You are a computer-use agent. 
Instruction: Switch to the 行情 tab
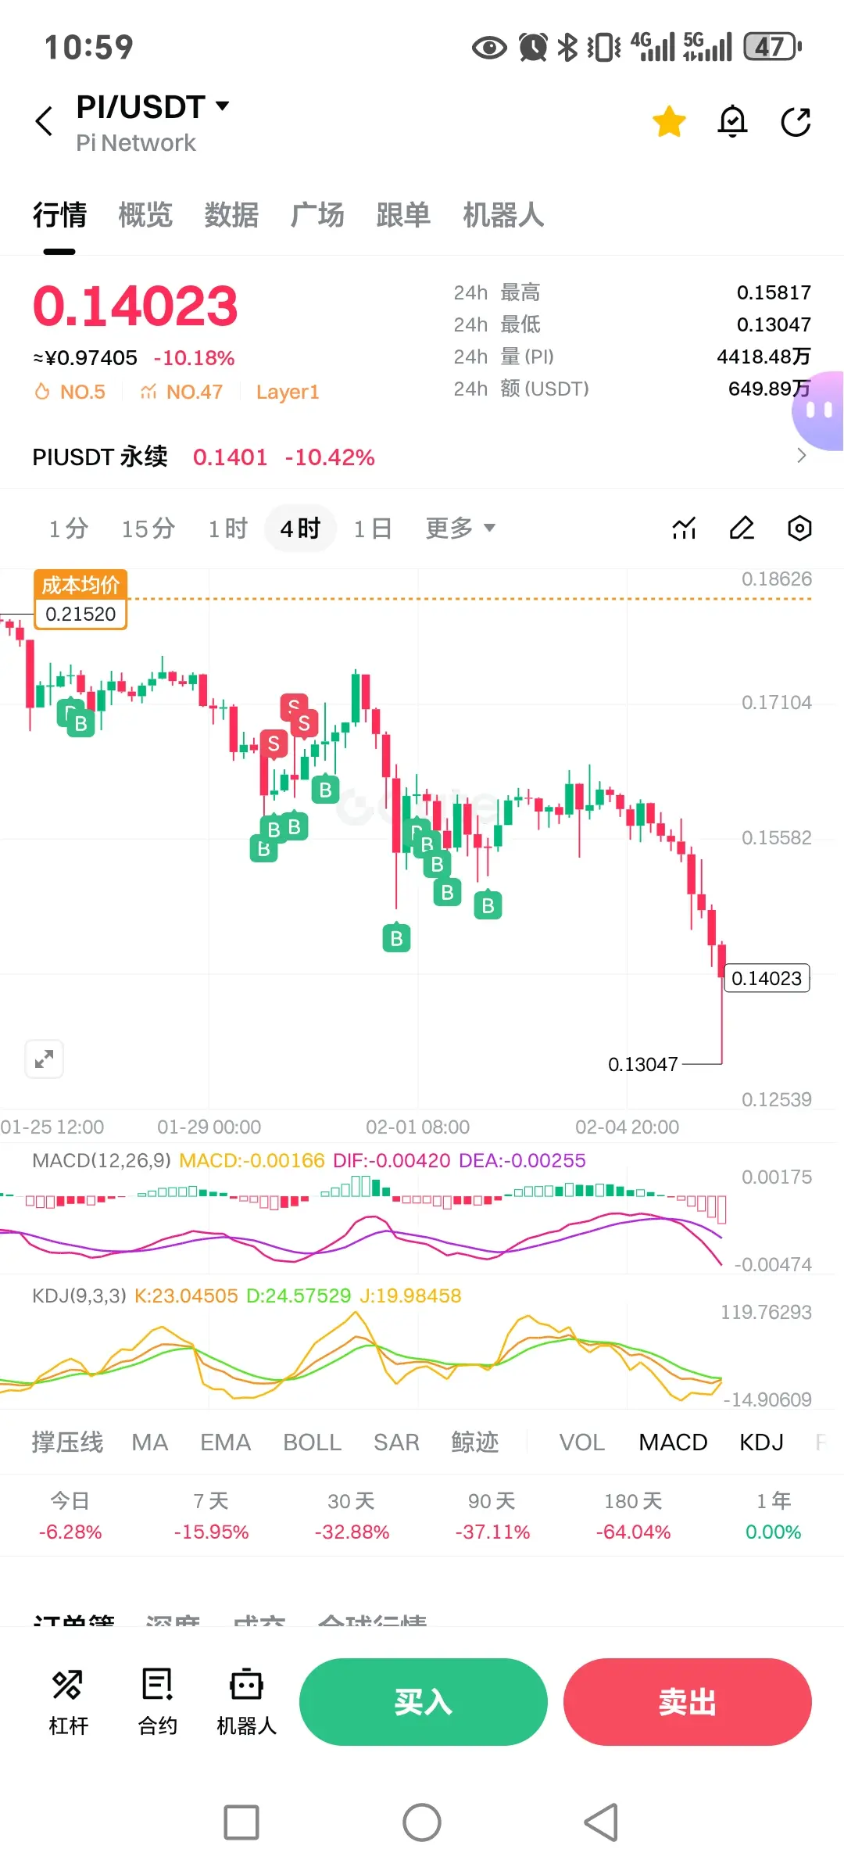coord(59,215)
